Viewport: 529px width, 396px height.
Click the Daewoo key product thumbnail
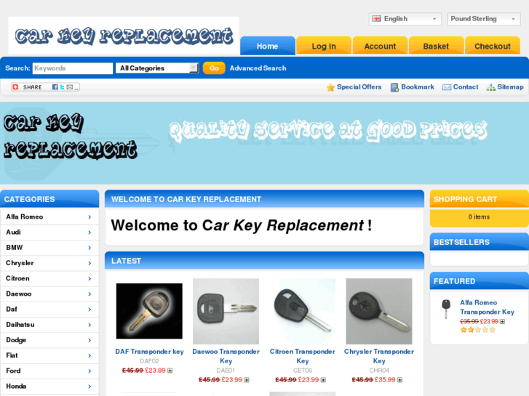(x=226, y=312)
